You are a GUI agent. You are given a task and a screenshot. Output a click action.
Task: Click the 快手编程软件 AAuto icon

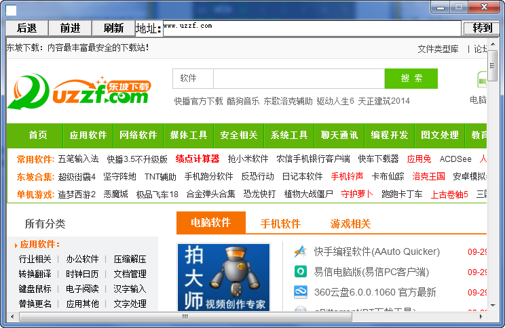pyautogui.click(x=301, y=251)
